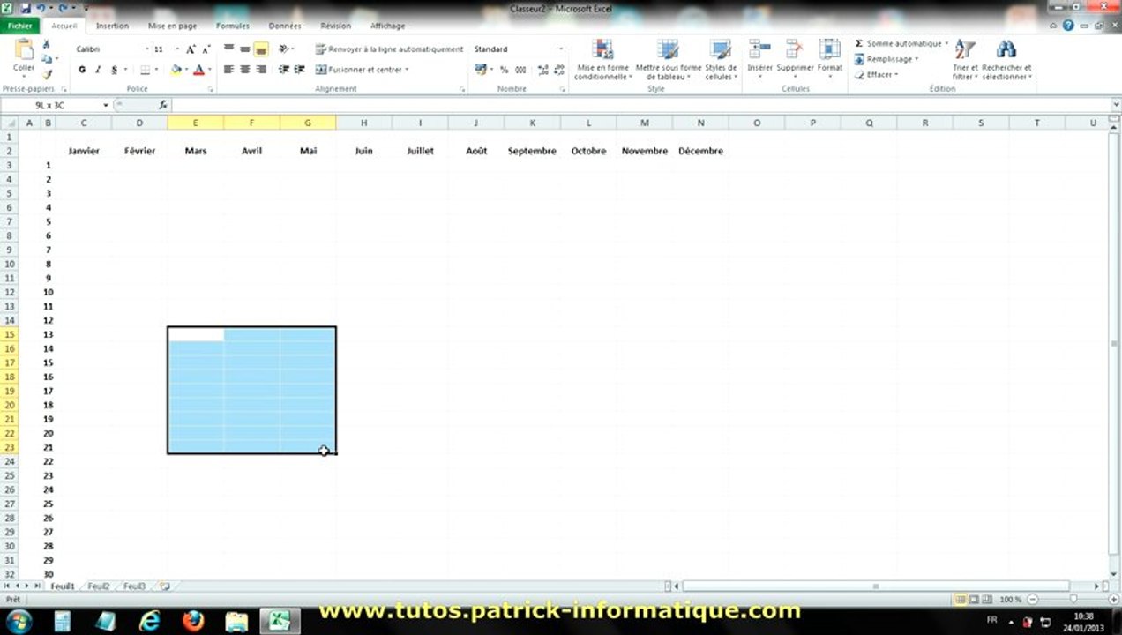Click Styles de cellules button
1122x635 pixels.
tap(721, 60)
